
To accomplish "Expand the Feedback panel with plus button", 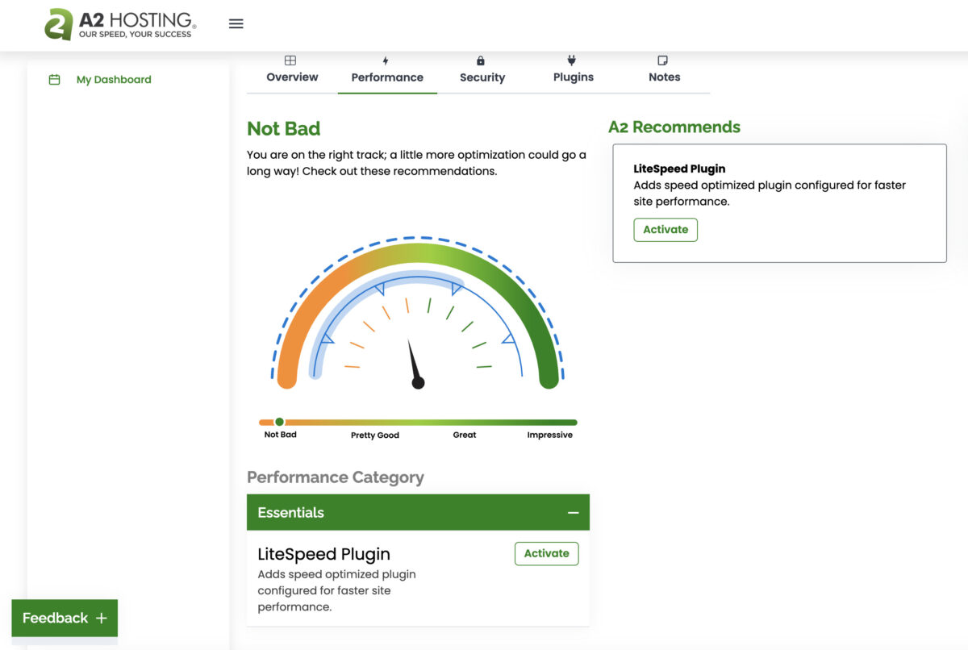I will coord(100,618).
